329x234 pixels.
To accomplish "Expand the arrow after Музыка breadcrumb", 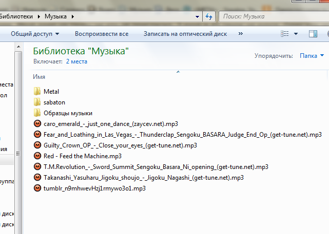I will (x=72, y=16).
